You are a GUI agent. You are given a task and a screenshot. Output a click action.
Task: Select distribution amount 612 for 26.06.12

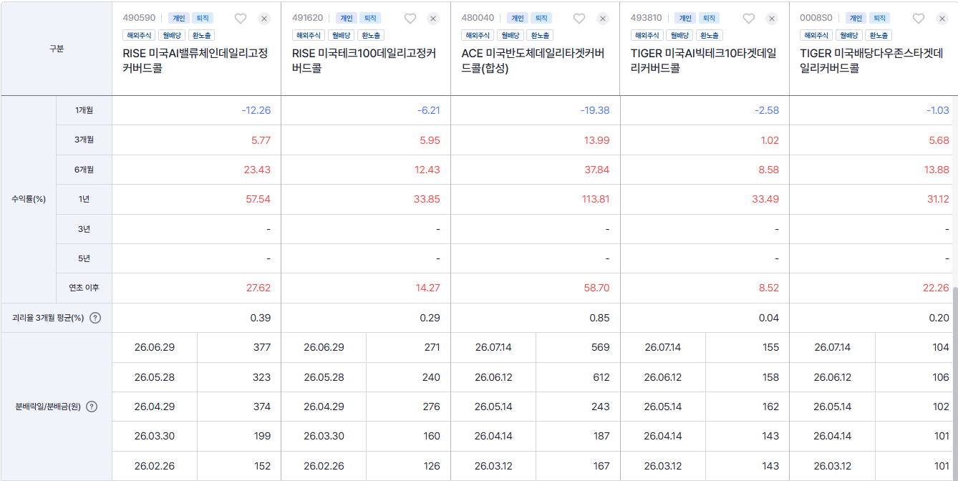click(601, 377)
